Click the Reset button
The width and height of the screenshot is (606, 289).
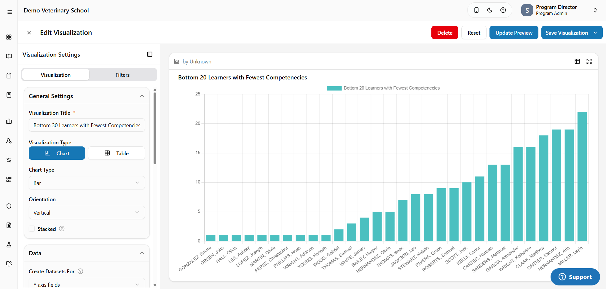tap(474, 33)
